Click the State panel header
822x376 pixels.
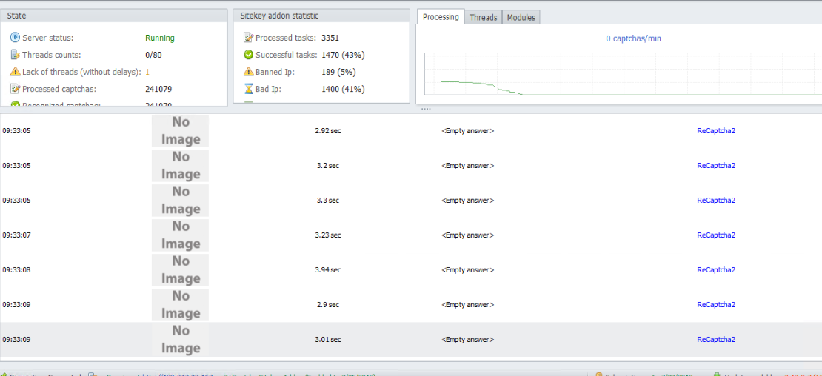[x=114, y=16]
